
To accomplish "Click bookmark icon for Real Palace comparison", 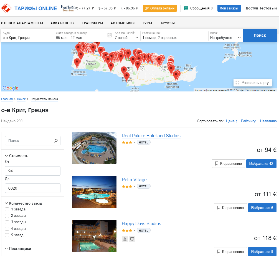I will pos(217,163).
